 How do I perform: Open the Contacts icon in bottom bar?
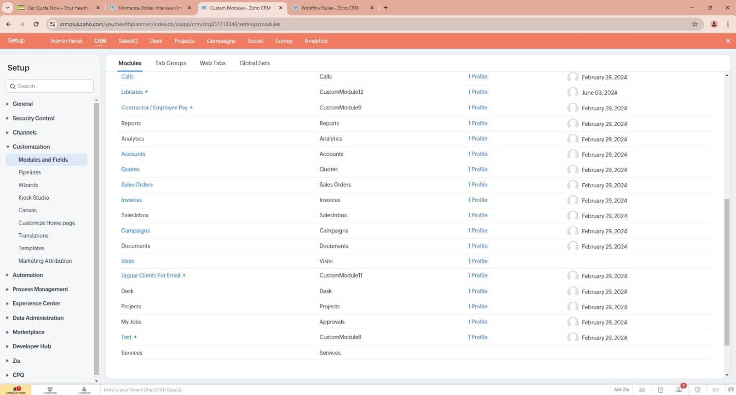[x=84, y=390]
